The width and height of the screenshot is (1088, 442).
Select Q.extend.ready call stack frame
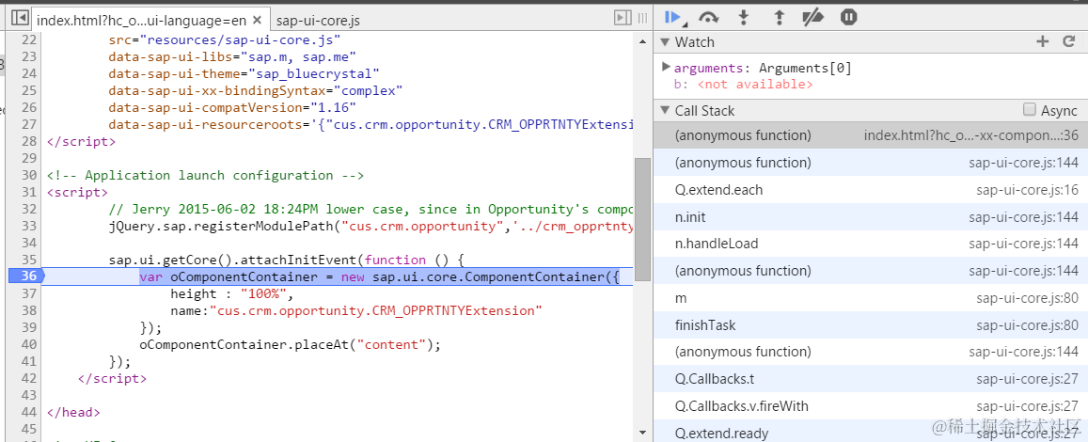pyautogui.click(x=871, y=431)
